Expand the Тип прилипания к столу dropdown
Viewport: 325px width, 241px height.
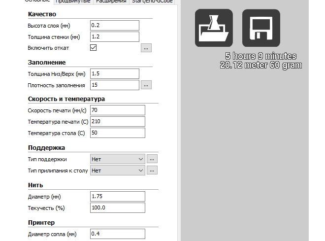(118, 171)
